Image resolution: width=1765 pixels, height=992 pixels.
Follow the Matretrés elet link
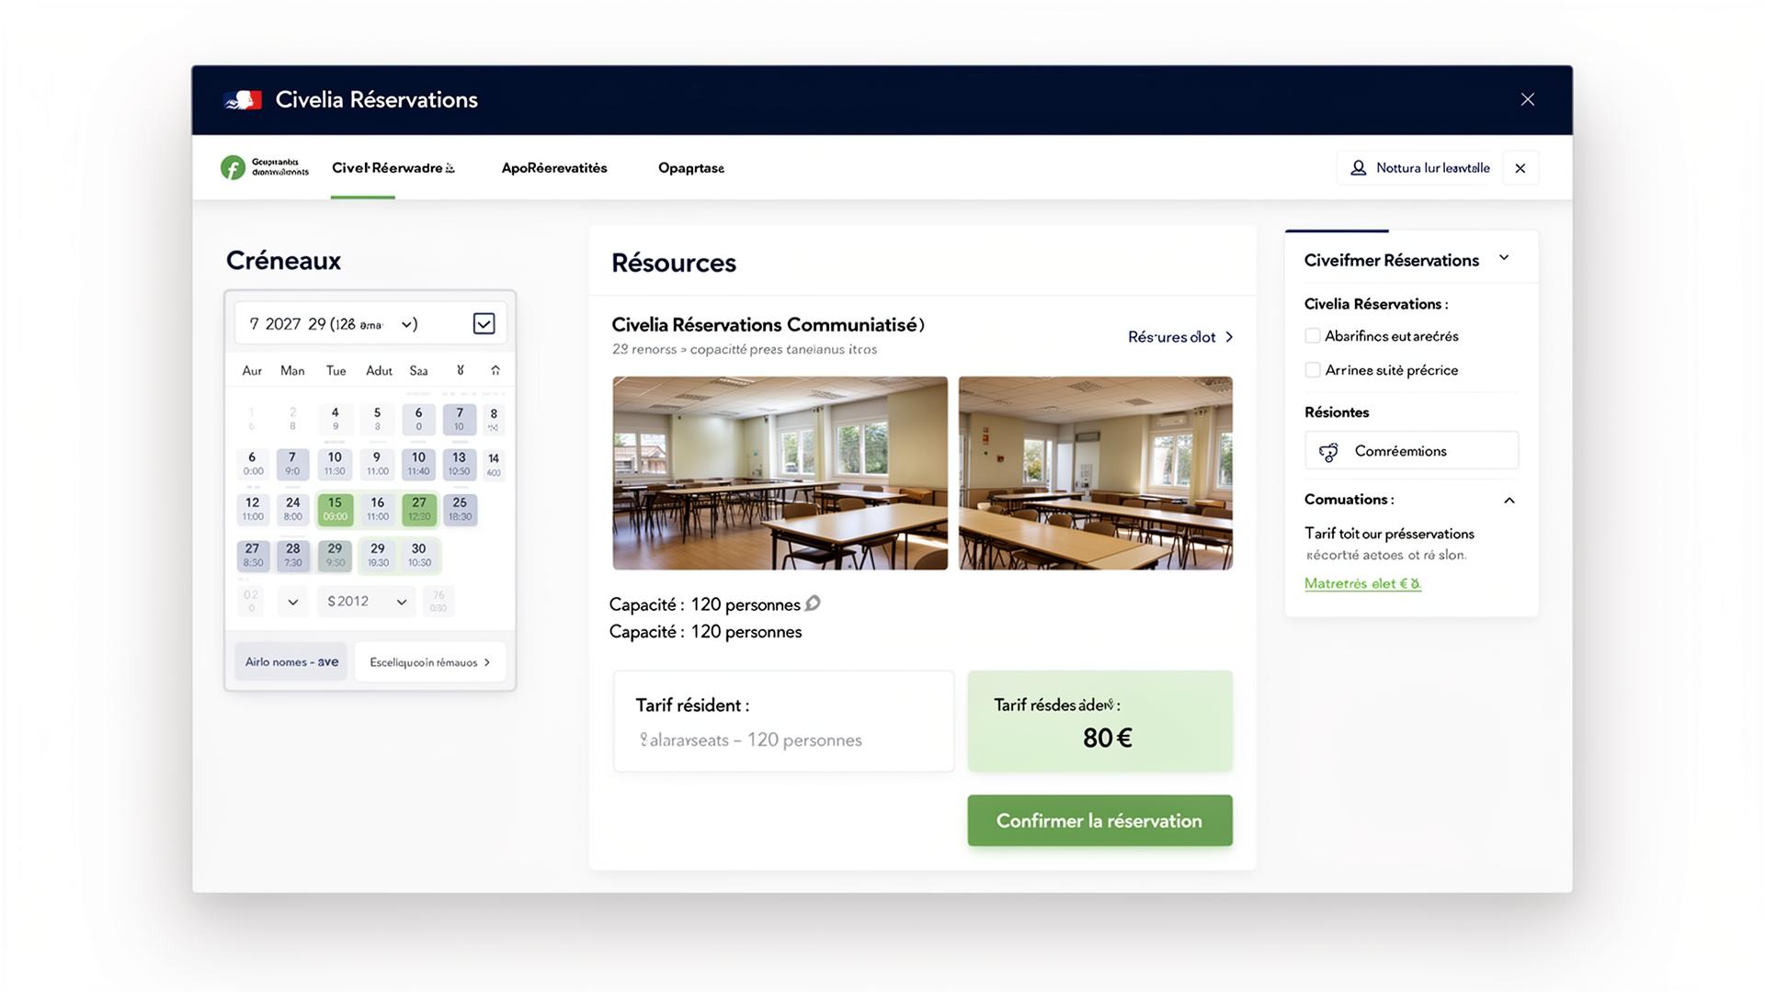click(x=1362, y=583)
